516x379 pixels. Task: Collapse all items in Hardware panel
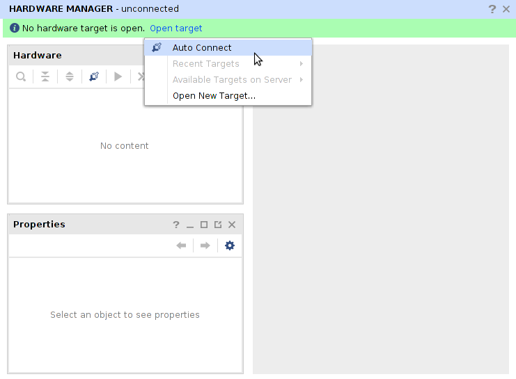(45, 76)
